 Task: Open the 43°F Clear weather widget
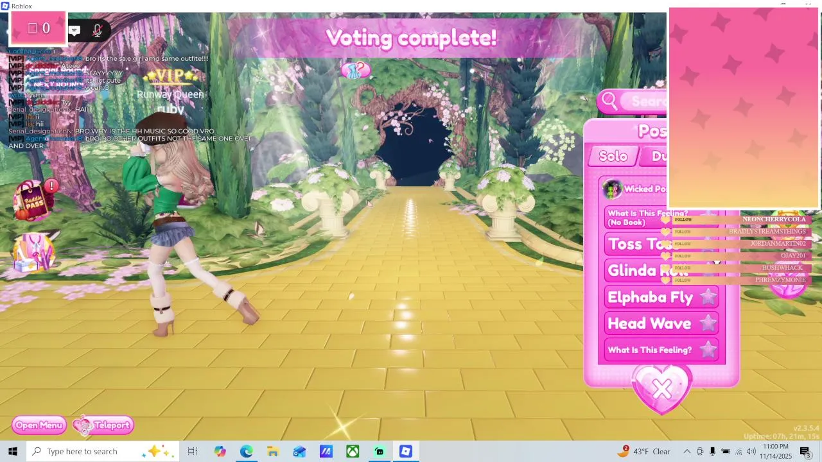click(x=644, y=451)
